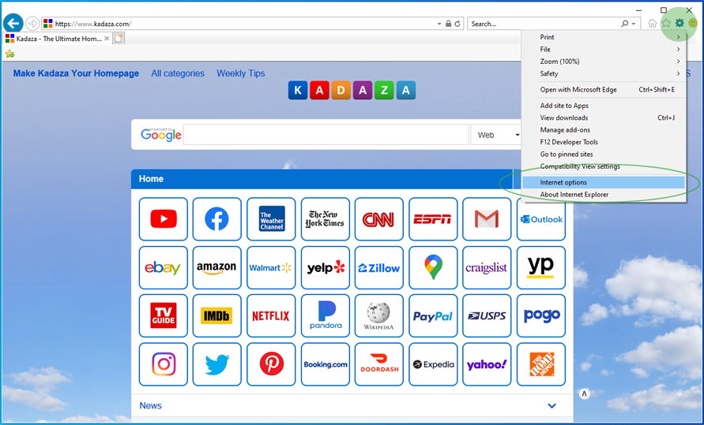Viewport: 704px width, 425px height.
Task: Click add-to-favorites bar star icon
Action: click(x=10, y=54)
